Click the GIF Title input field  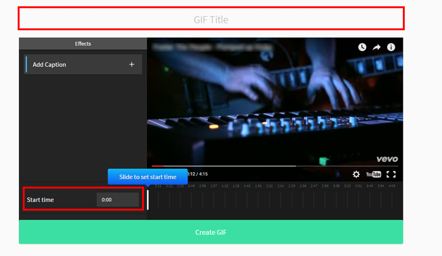(x=211, y=18)
